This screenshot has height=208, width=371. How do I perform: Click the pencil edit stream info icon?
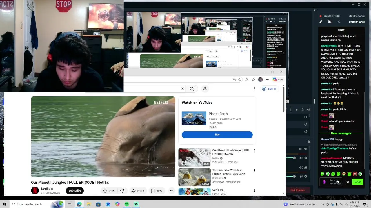click(321, 22)
